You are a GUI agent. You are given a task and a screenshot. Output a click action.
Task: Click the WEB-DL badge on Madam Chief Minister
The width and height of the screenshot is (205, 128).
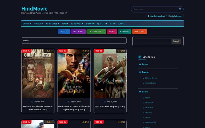[x=26, y=51]
